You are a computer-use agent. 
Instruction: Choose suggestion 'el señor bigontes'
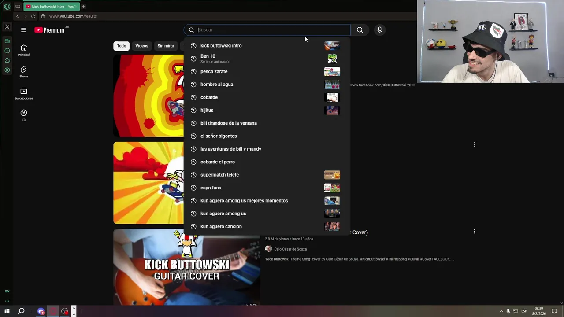pyautogui.click(x=267, y=136)
